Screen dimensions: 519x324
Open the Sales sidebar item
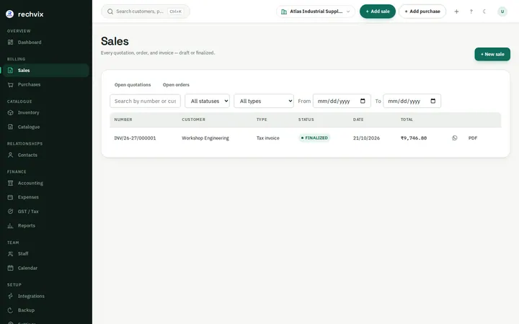click(x=45, y=71)
